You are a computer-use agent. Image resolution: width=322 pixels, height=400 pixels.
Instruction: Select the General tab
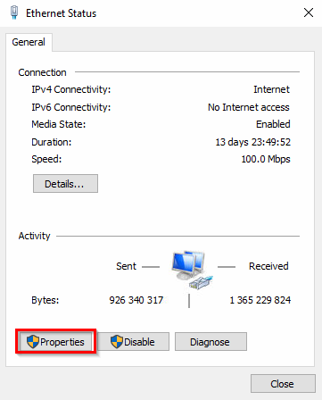[29, 42]
